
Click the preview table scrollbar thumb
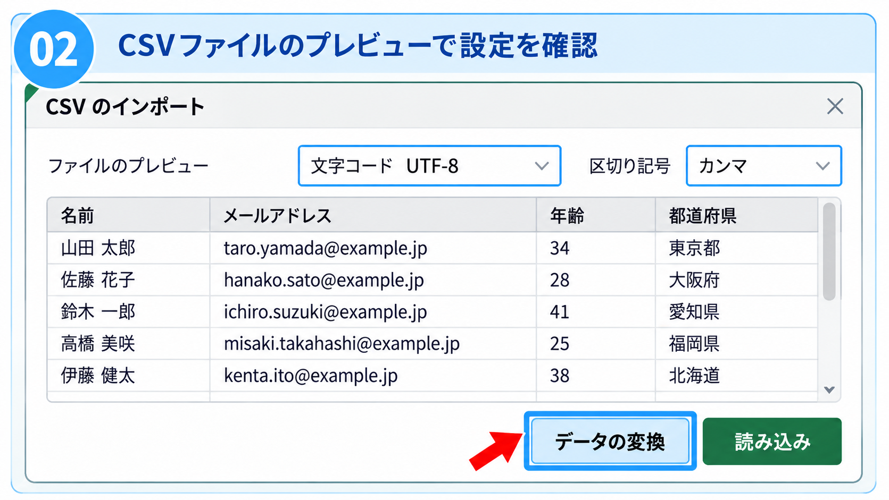click(x=829, y=252)
